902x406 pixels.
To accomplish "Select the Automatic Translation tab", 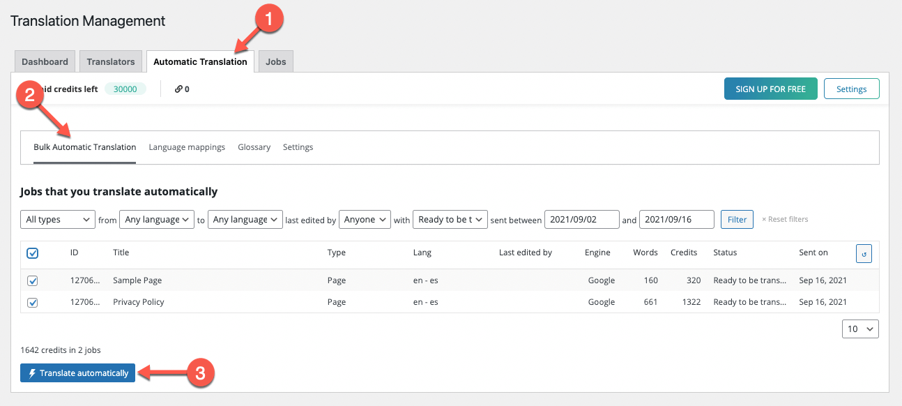I will point(200,61).
